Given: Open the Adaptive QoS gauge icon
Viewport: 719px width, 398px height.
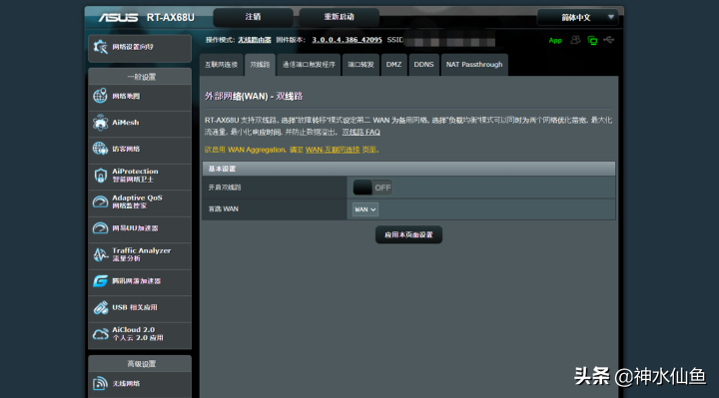Looking at the screenshot, I should (x=100, y=201).
